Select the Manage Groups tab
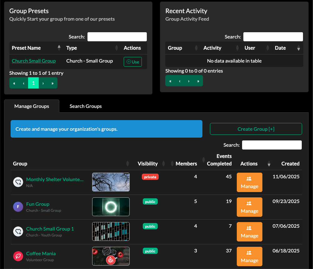This screenshot has width=313, height=269. pos(32,106)
